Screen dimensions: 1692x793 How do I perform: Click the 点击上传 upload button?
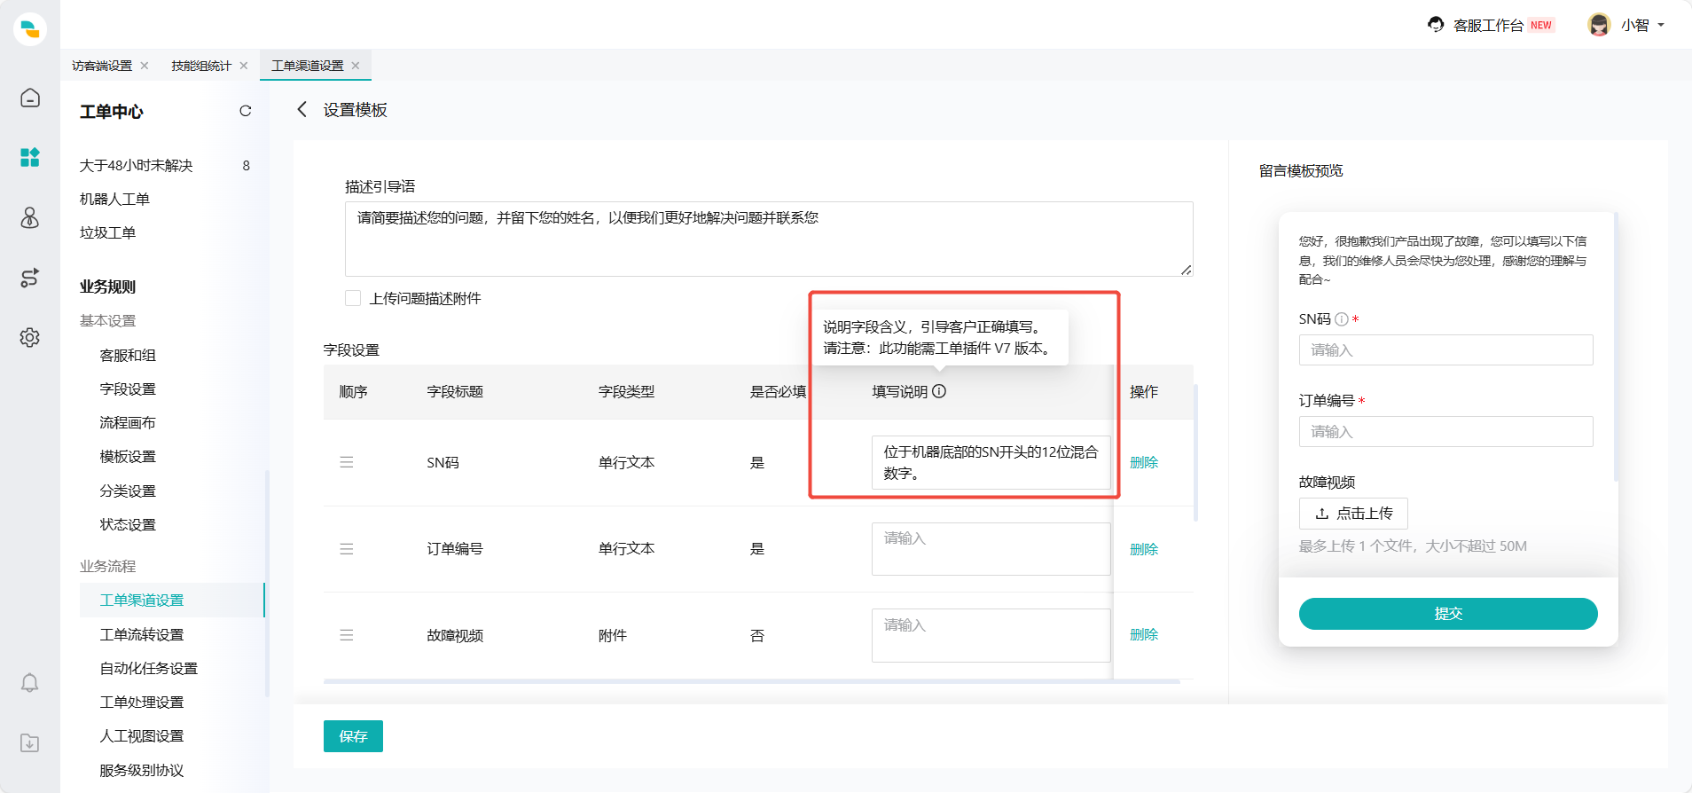pos(1353,514)
